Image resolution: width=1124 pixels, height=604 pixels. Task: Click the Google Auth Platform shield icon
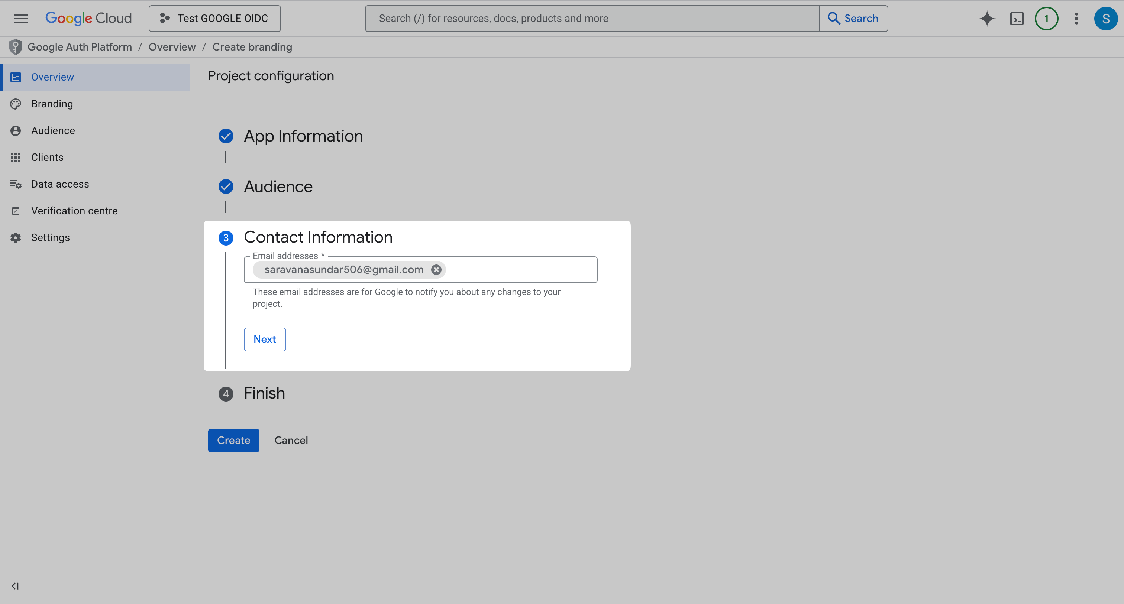(x=16, y=47)
